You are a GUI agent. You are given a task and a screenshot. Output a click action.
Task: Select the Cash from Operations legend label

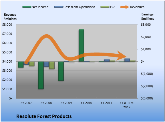(x=79, y=7)
